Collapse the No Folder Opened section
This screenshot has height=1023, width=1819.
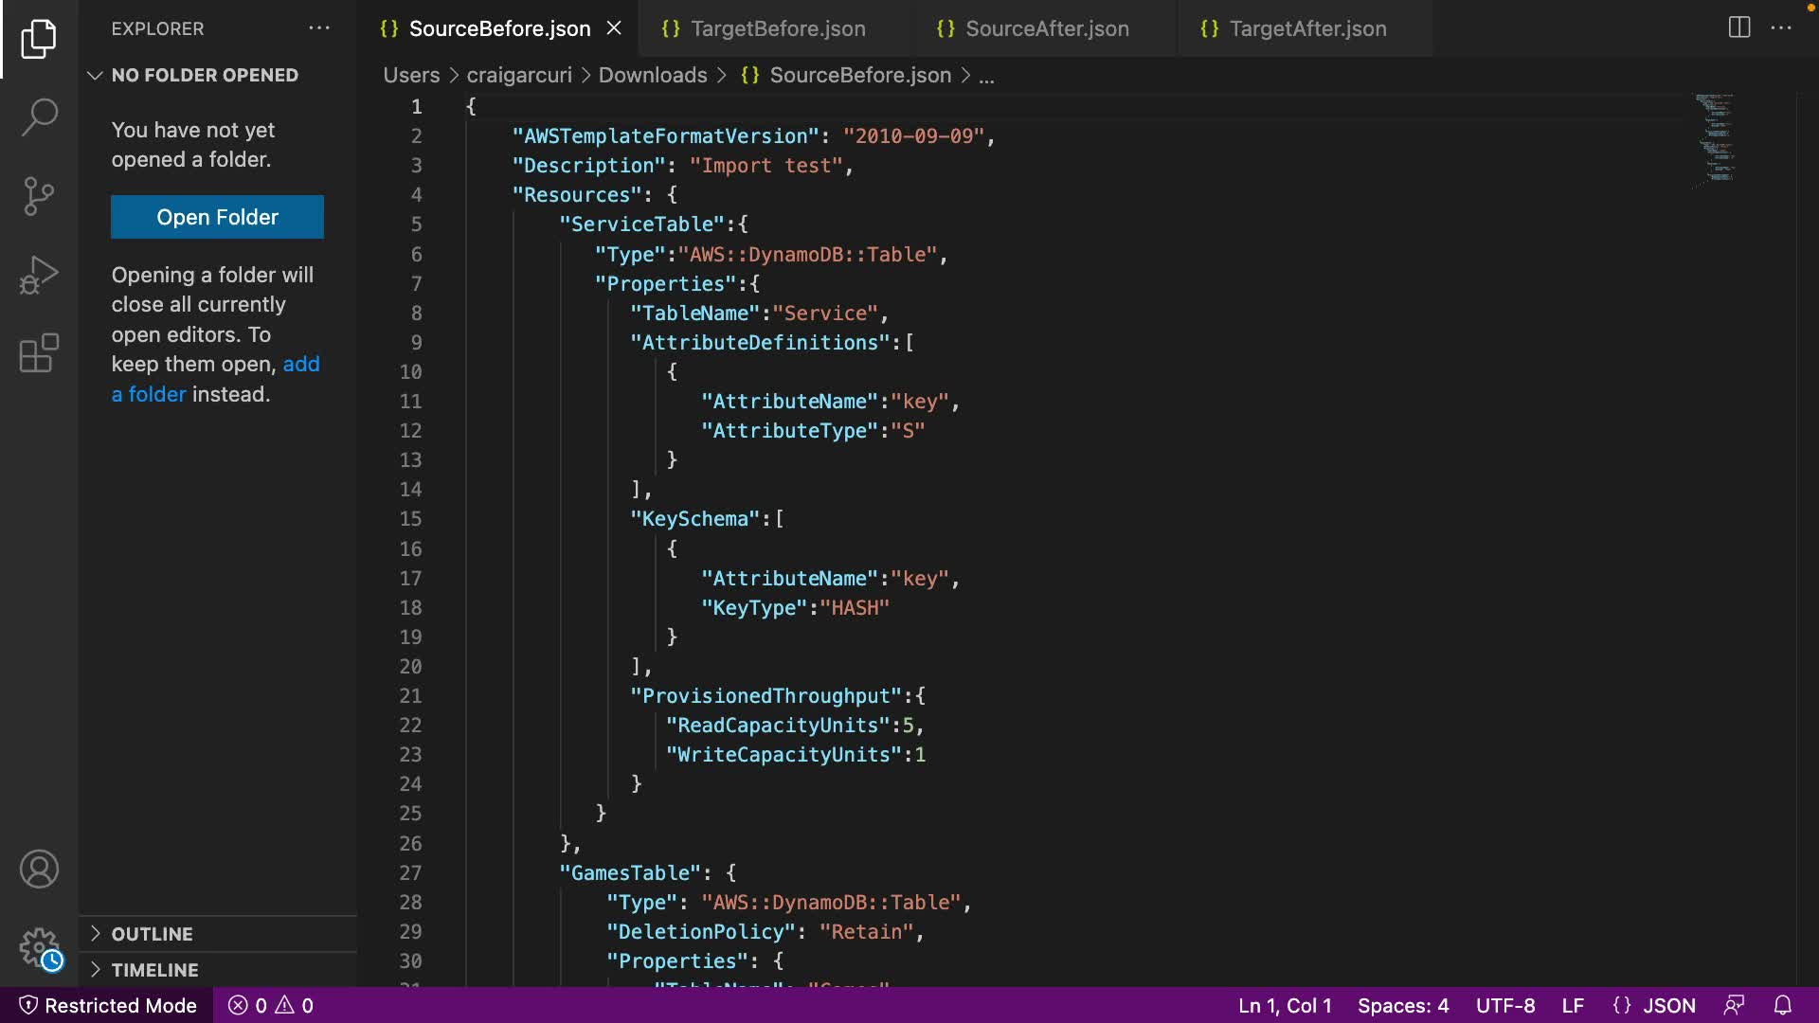[x=204, y=75]
